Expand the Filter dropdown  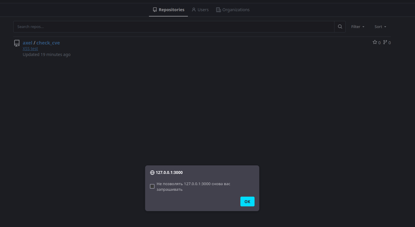(358, 27)
